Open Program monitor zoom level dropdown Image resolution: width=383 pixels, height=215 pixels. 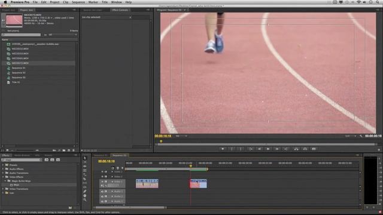coord(181,136)
